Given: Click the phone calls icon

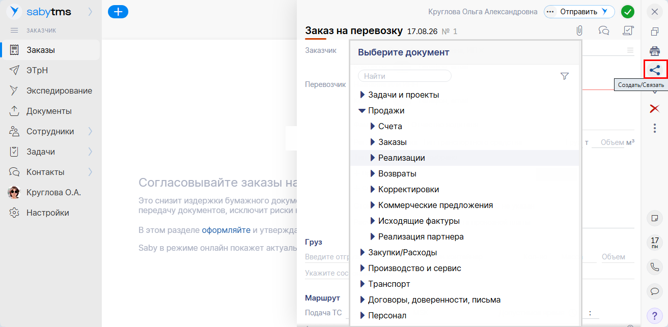Looking at the screenshot, I should pos(655,267).
